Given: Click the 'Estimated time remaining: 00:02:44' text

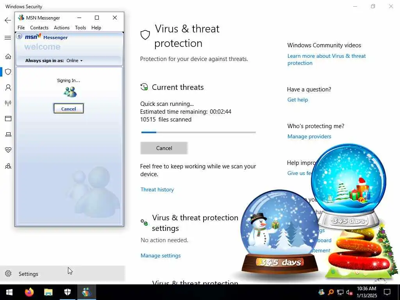Looking at the screenshot, I should point(186,112).
